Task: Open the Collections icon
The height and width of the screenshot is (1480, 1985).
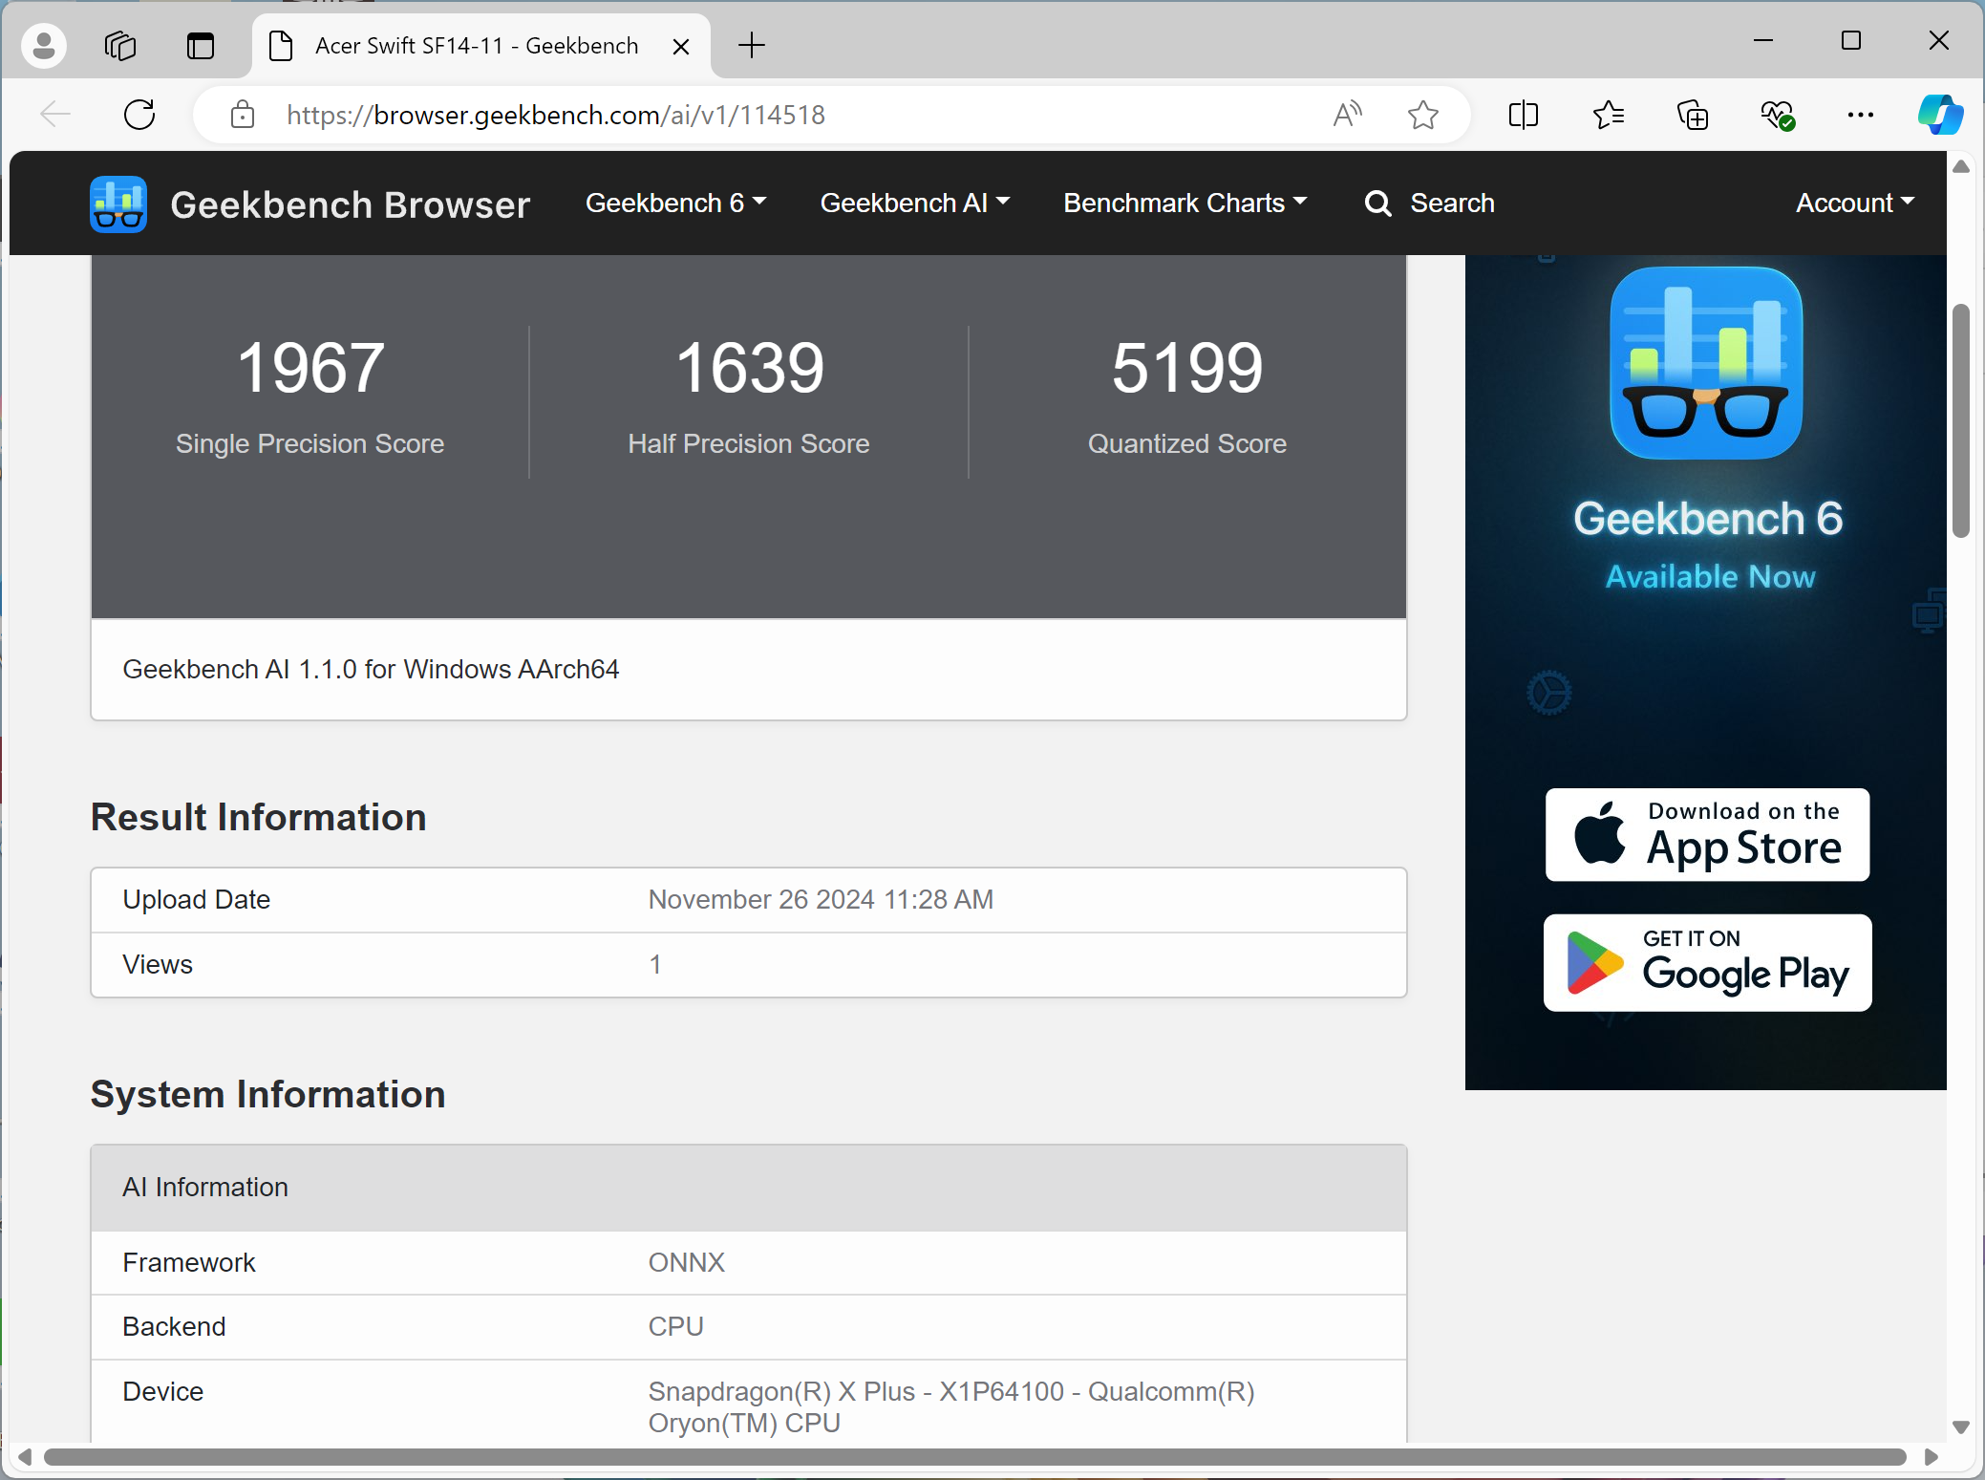Action: tap(1693, 115)
